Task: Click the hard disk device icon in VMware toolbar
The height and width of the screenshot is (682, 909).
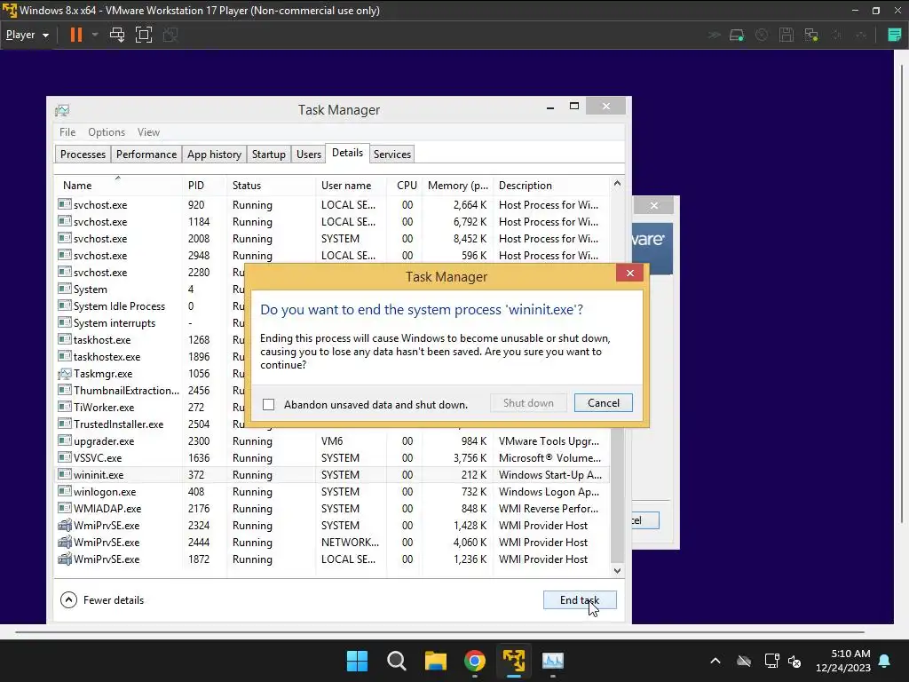Action: (736, 36)
